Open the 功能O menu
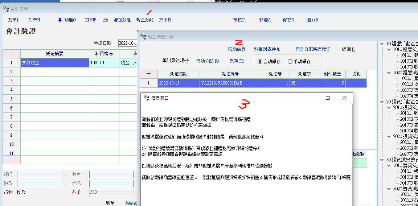Viewport: 418px width, 206px height. pyautogui.click(x=70, y=20)
